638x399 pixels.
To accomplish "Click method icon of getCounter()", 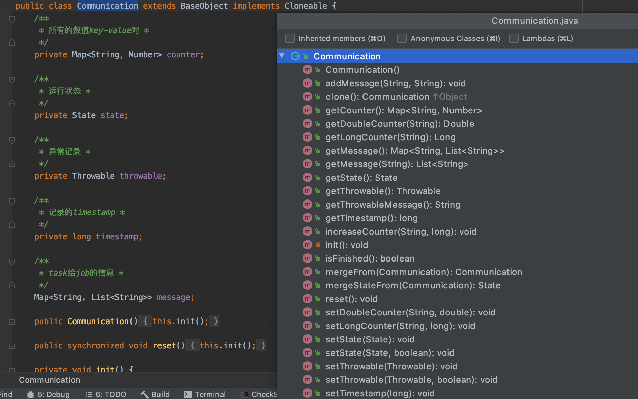I will coord(307,110).
